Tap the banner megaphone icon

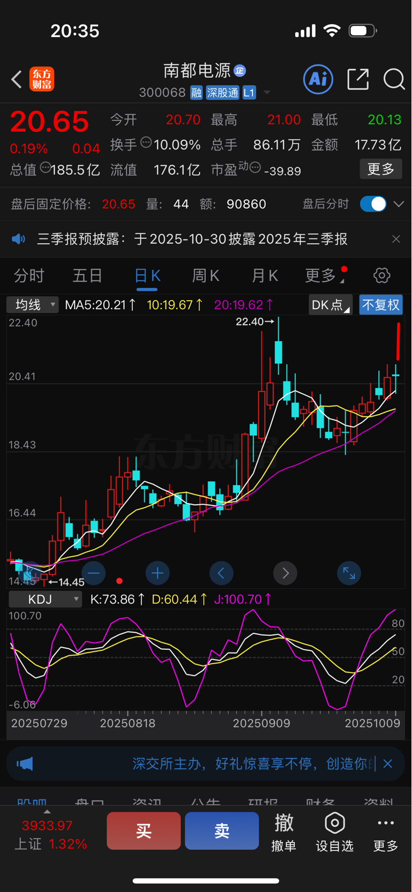[25, 763]
